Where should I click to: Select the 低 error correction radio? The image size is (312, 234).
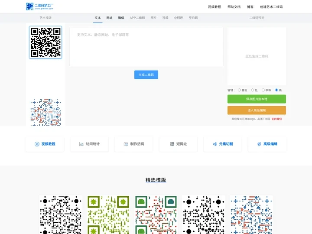click(x=253, y=90)
